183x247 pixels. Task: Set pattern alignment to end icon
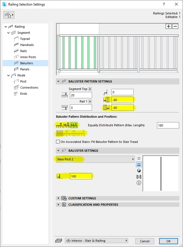click(81, 133)
